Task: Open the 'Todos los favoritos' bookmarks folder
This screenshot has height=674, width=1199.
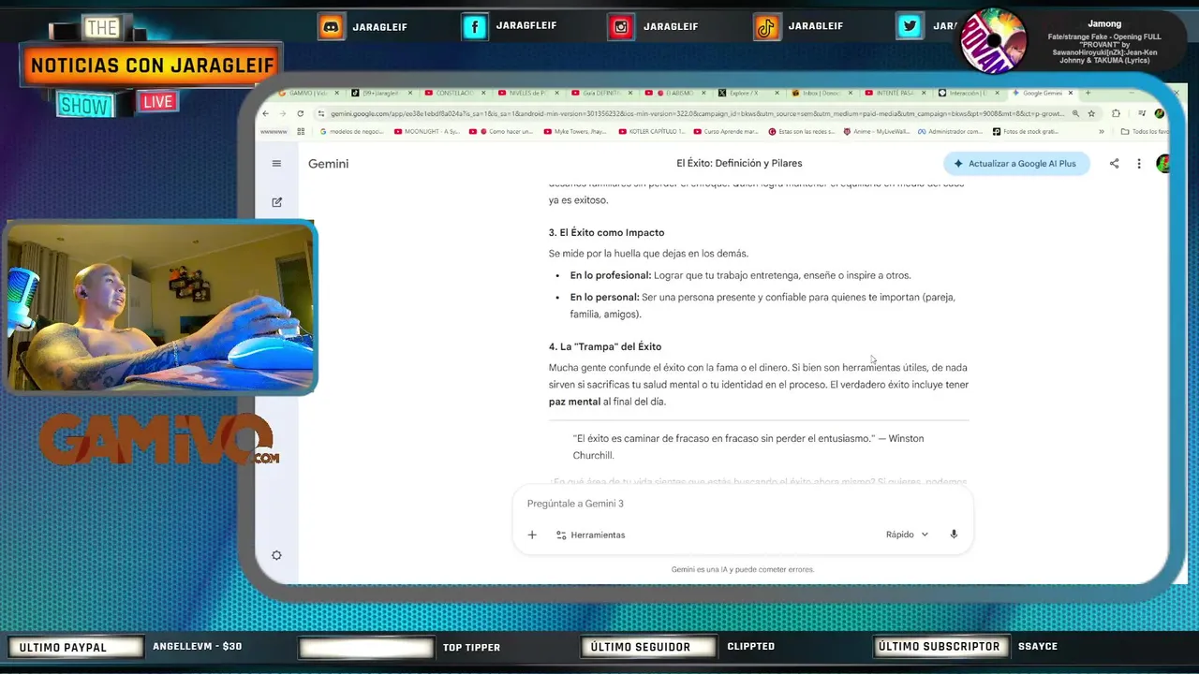Action: pyautogui.click(x=1147, y=131)
